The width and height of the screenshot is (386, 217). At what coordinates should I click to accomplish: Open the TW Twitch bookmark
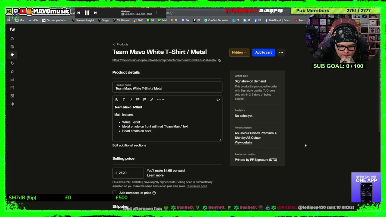tap(185, 20)
